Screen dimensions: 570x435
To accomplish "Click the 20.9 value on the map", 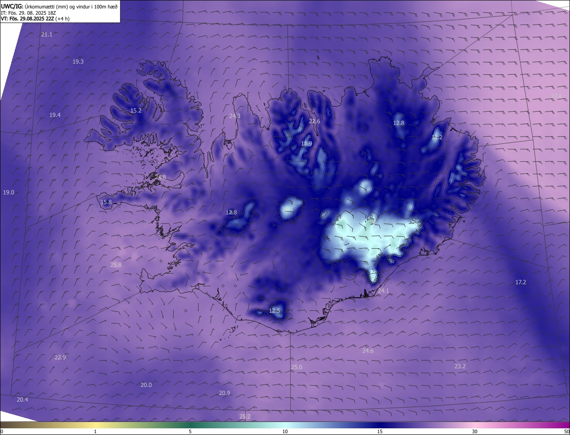I will (x=224, y=393).
